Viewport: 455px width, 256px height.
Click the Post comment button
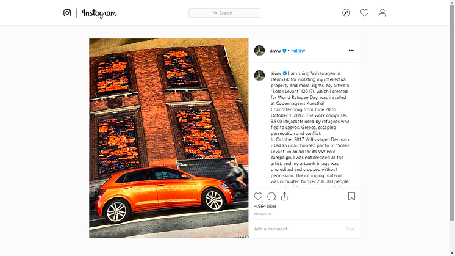(350, 229)
